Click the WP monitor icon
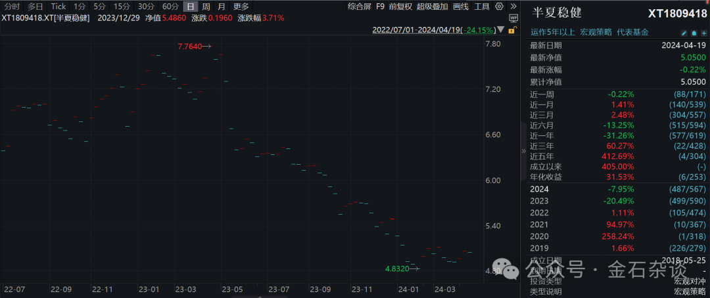Viewport: 710px width, 298px height. point(513,18)
